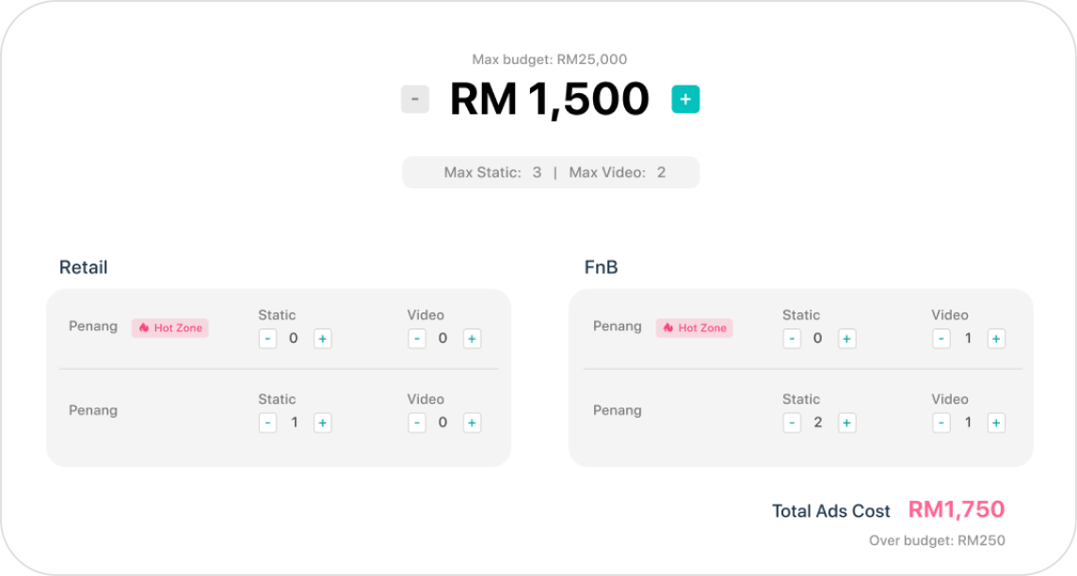Decrease Static count for FnB Penang Hot Zone

pos(792,339)
